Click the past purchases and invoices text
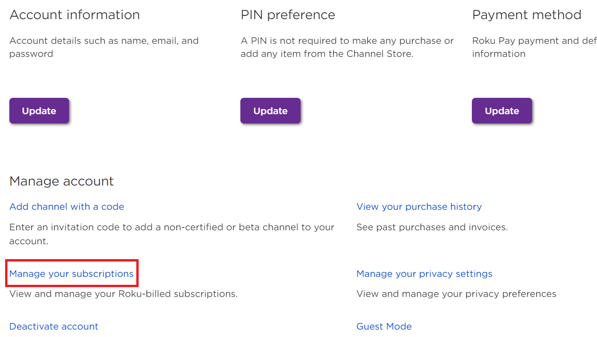The height and width of the screenshot is (337, 597). coord(432,227)
